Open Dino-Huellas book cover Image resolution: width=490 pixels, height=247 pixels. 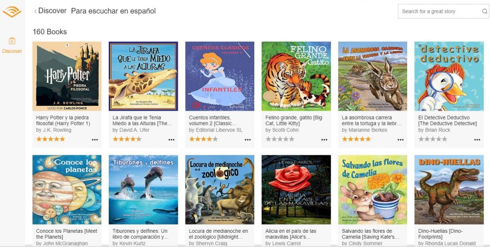(449, 190)
